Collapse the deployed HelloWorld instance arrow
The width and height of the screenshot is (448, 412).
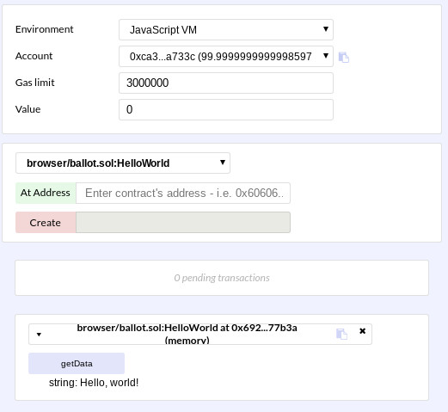click(39, 335)
